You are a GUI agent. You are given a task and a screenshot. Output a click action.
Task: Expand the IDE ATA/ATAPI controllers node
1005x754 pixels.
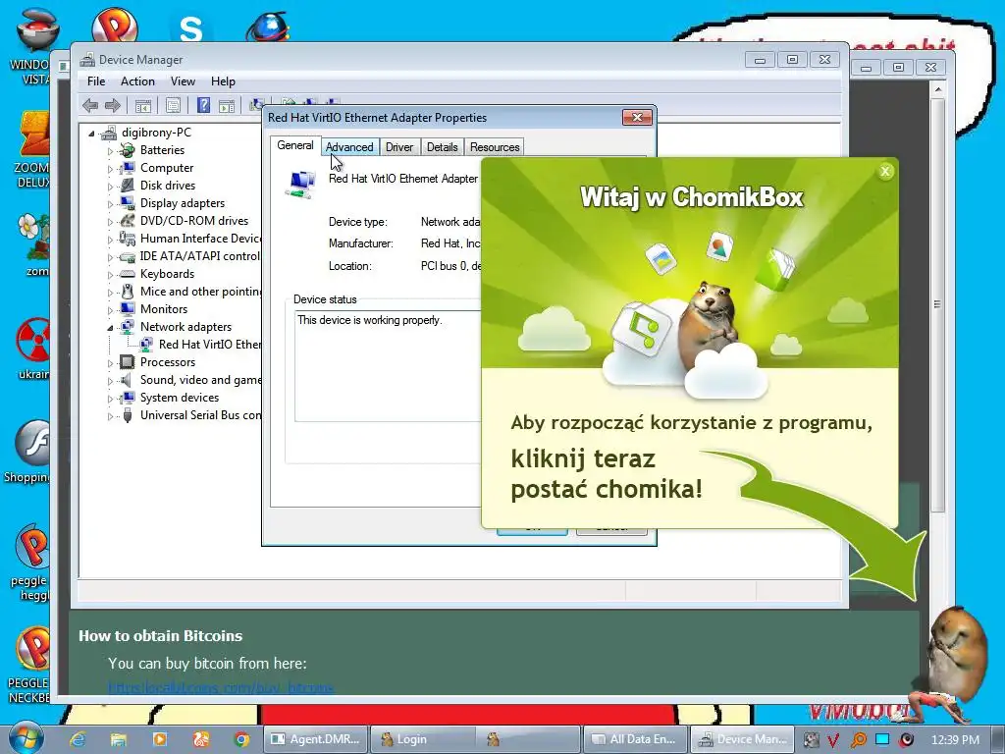coord(110,257)
